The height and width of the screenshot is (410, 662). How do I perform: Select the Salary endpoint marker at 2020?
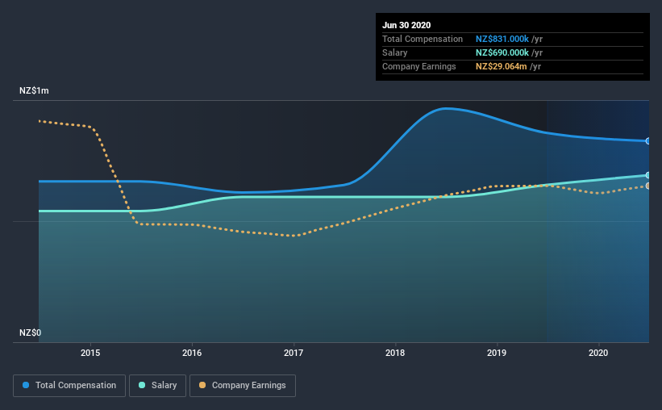[647, 175]
